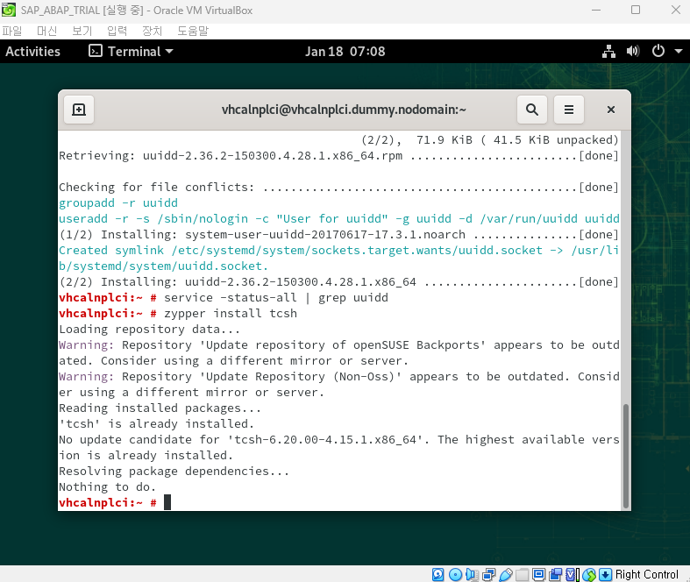This screenshot has width=690, height=582.
Task: Open the 장치 menu in VirtualBox
Action: tap(153, 31)
